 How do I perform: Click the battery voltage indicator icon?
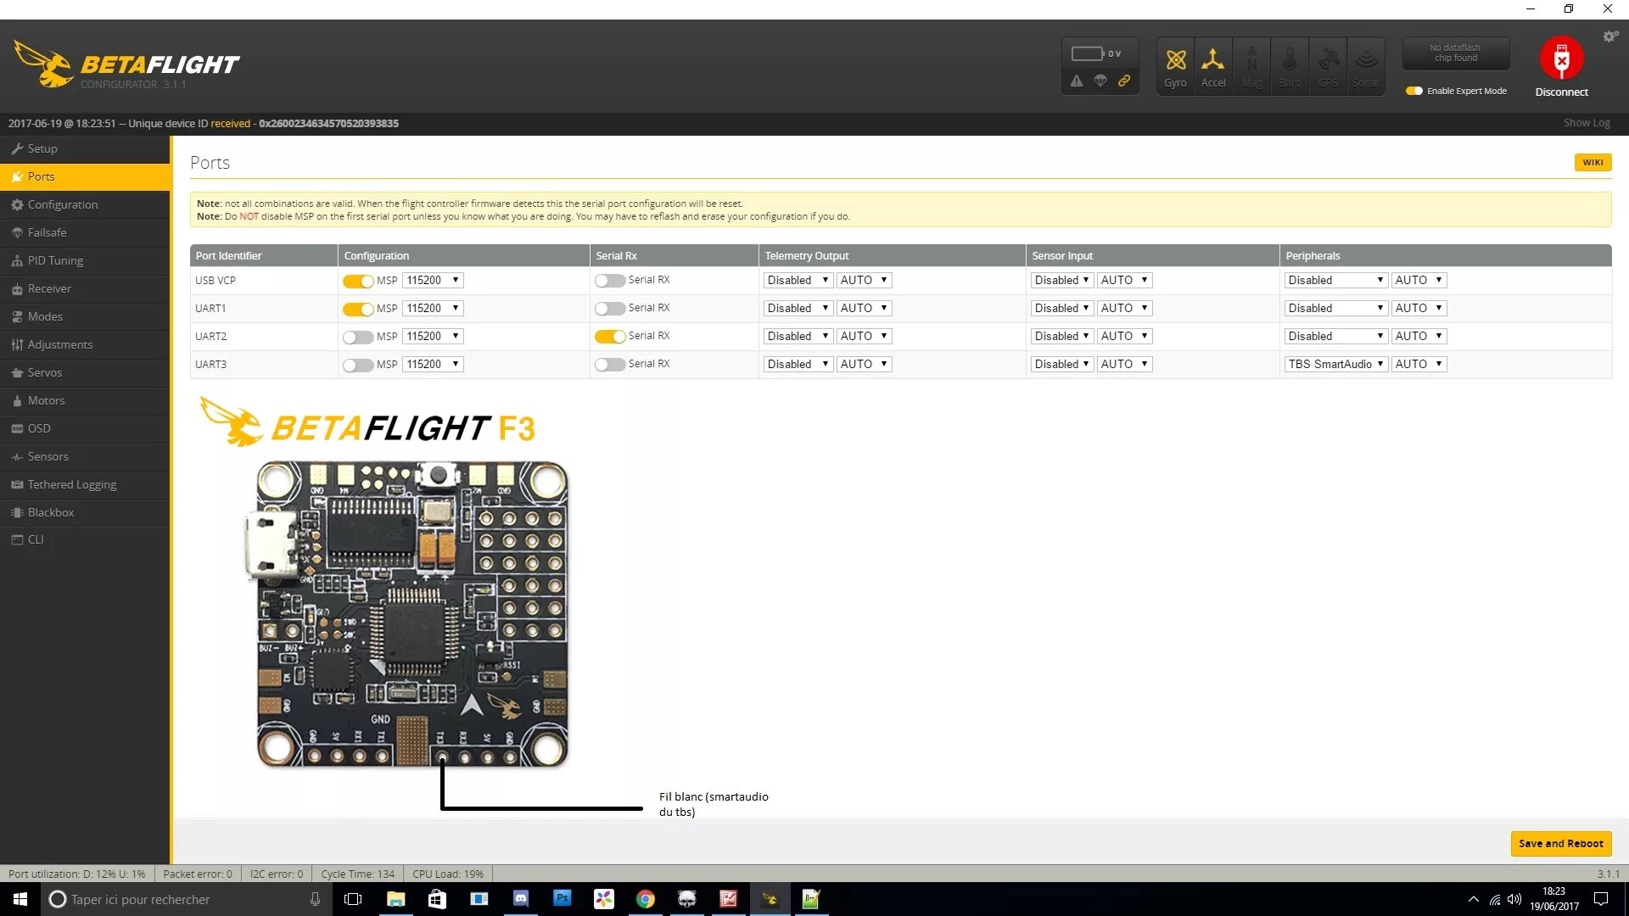pos(1087,53)
